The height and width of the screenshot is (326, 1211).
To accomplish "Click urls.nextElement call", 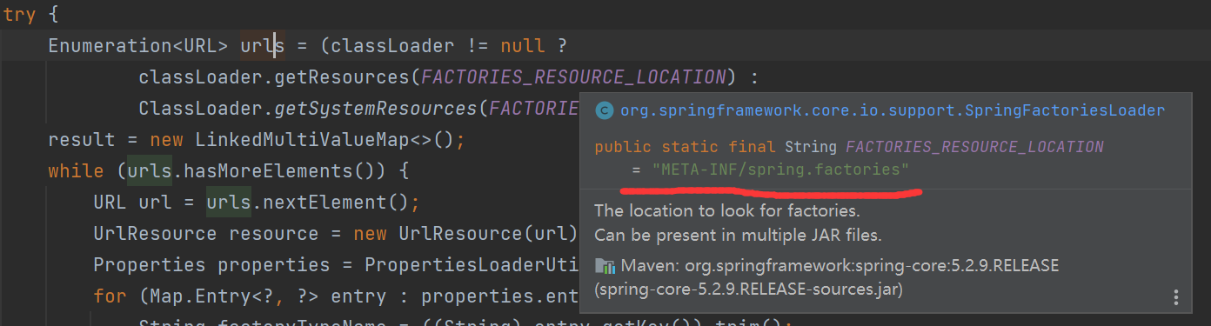I will tap(307, 203).
